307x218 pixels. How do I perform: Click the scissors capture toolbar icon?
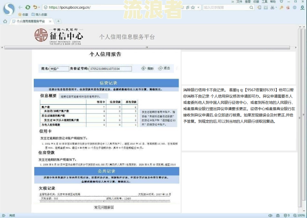(272, 8)
